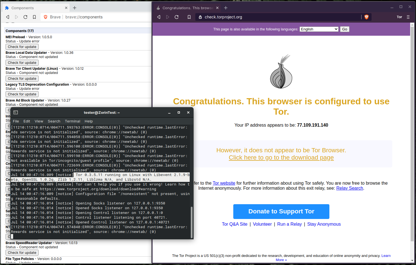Click the terminal window scrollbar
This screenshot has height=265, width=416.
coord(192,222)
